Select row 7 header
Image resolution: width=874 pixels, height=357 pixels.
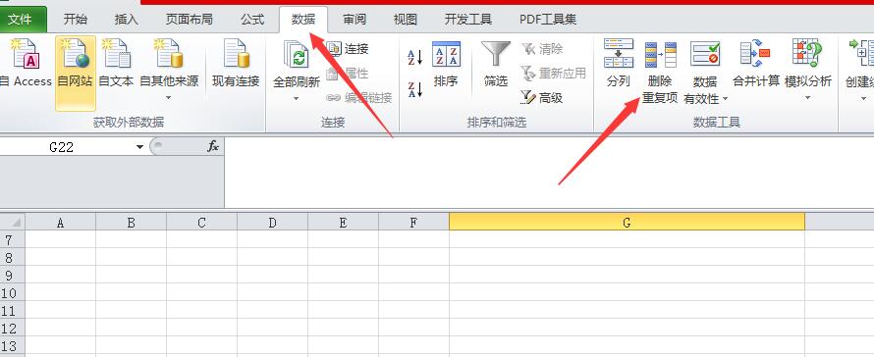coord(12,240)
